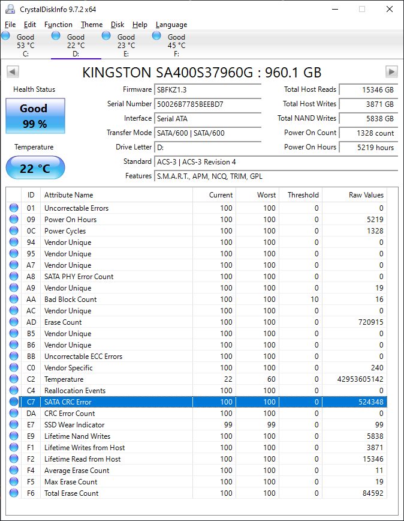
Task: Select the A9 Vendor Unique row name
Action: [68, 288]
